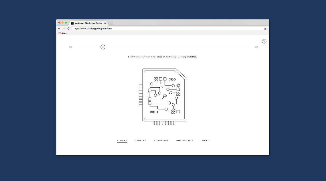Choose the NOT USUALLY answer
The width and height of the screenshot is (326, 181).
pos(185,140)
